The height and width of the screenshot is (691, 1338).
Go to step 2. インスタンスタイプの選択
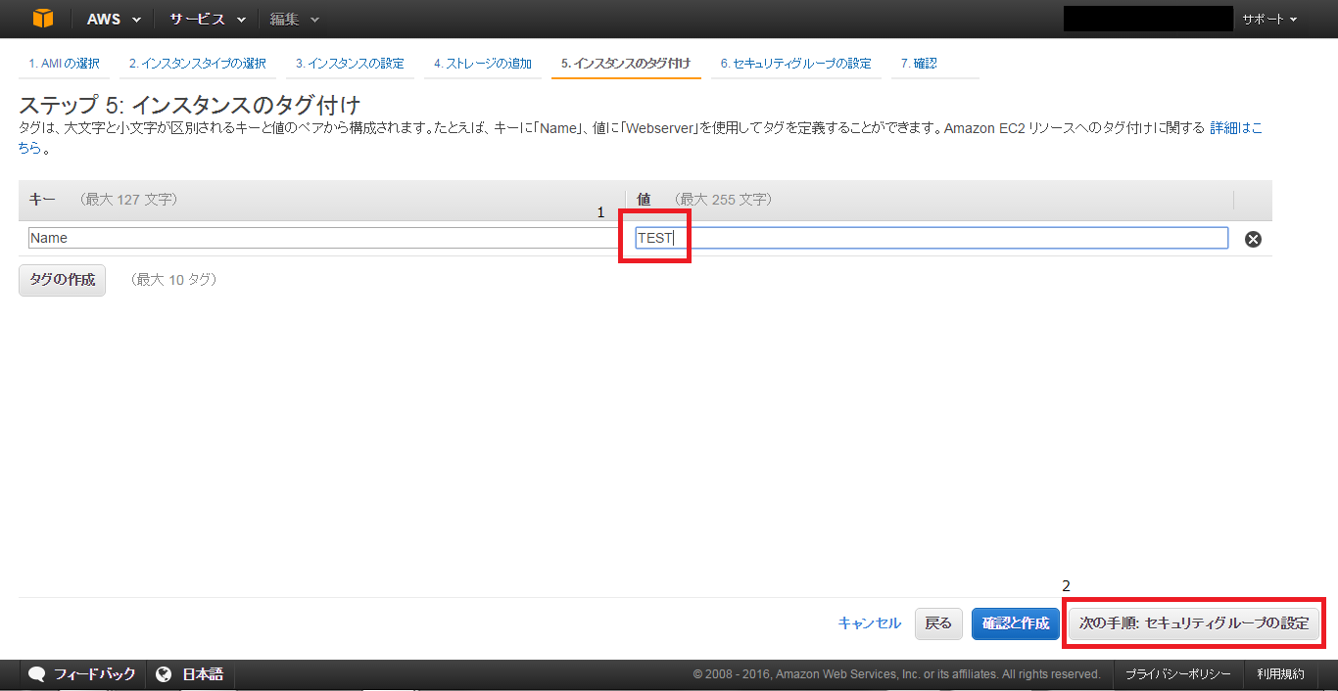tap(198, 64)
